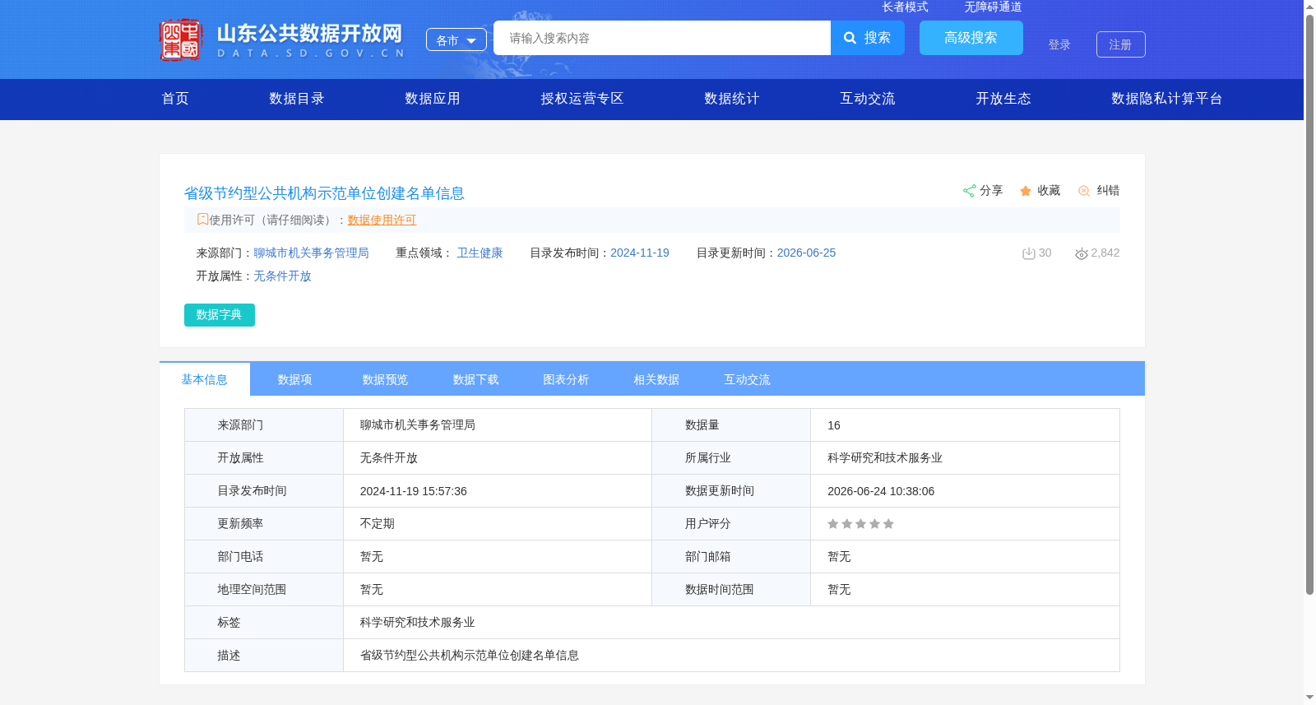
Task: Open 数据统计 in the navigation bar
Action: (x=732, y=99)
